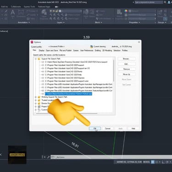This screenshot has width=172, height=172.
Task: Expand the Groups panel dropdown
Action: 162,22
